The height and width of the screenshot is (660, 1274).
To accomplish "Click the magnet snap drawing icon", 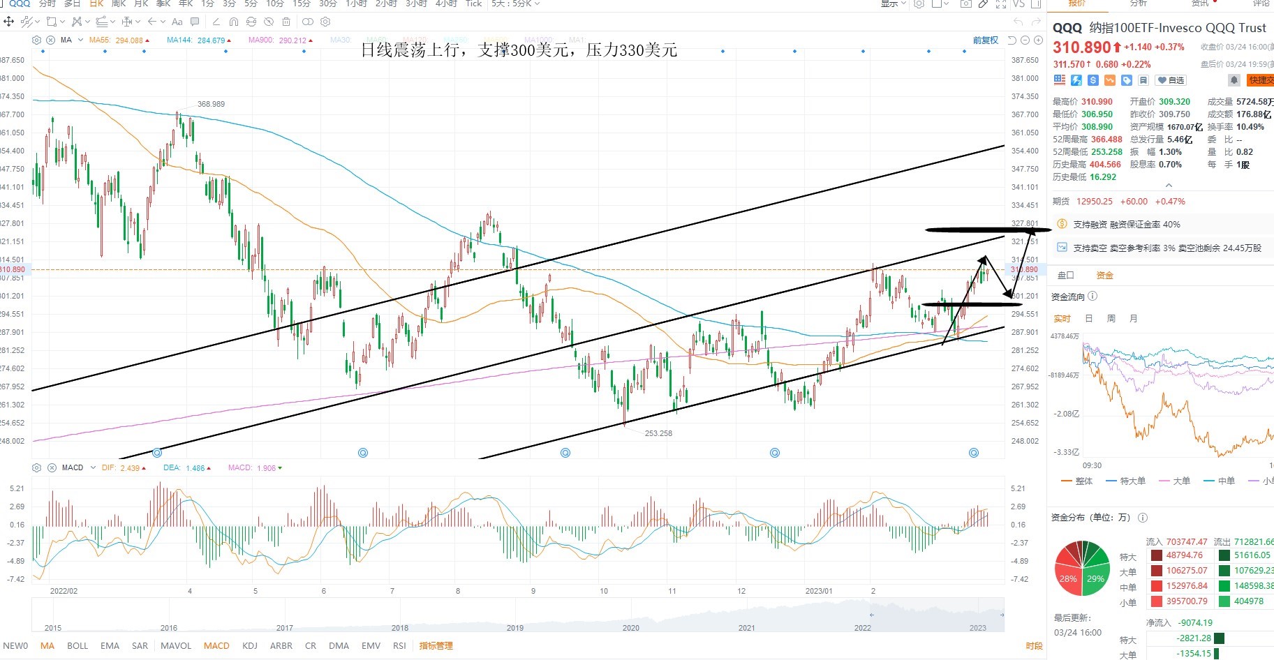I will pyautogui.click(x=233, y=22).
